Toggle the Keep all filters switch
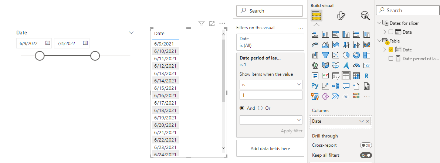Image resolution: width=440 pixels, height=163 pixels. [366, 155]
